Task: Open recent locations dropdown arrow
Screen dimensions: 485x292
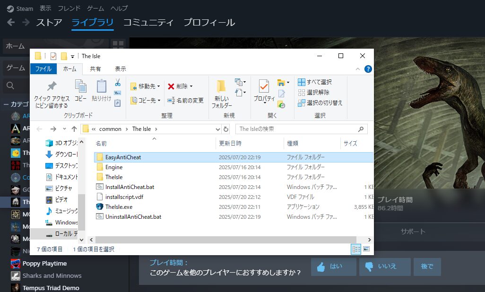Action: coord(64,129)
